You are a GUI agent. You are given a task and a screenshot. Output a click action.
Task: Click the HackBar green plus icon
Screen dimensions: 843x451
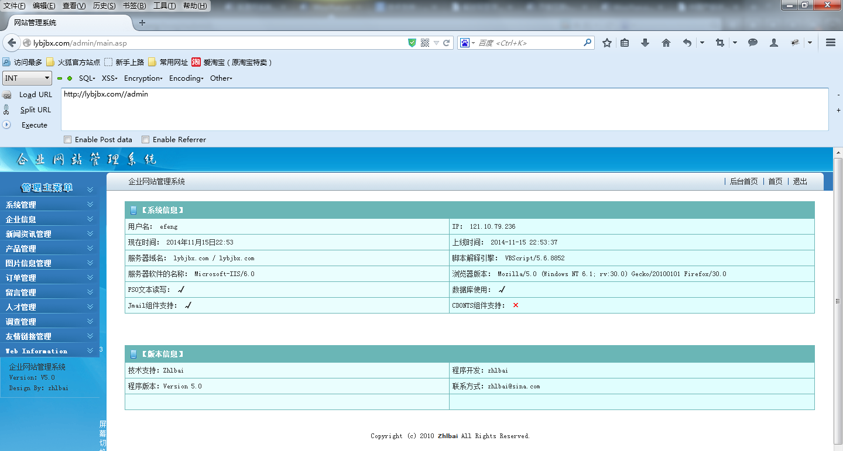(70, 78)
